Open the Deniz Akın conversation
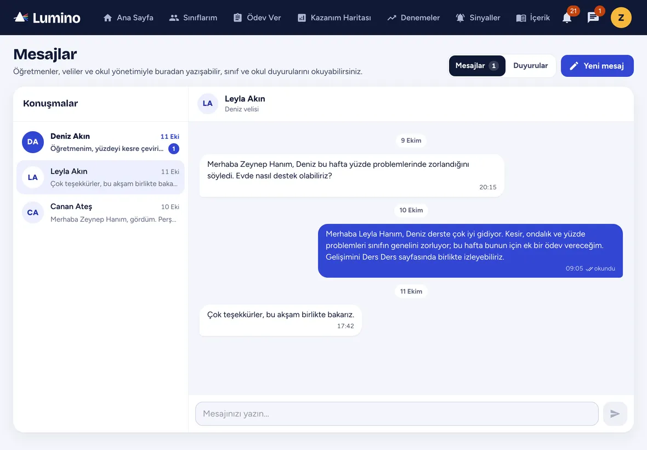Viewport: 647px width, 450px height. (x=100, y=142)
